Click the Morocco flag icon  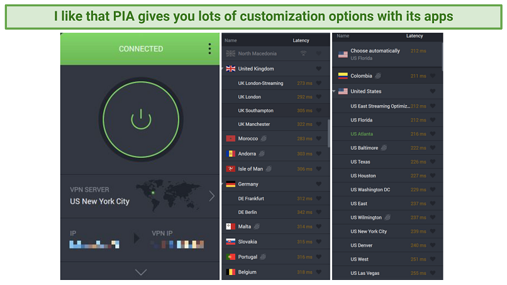pyautogui.click(x=231, y=138)
